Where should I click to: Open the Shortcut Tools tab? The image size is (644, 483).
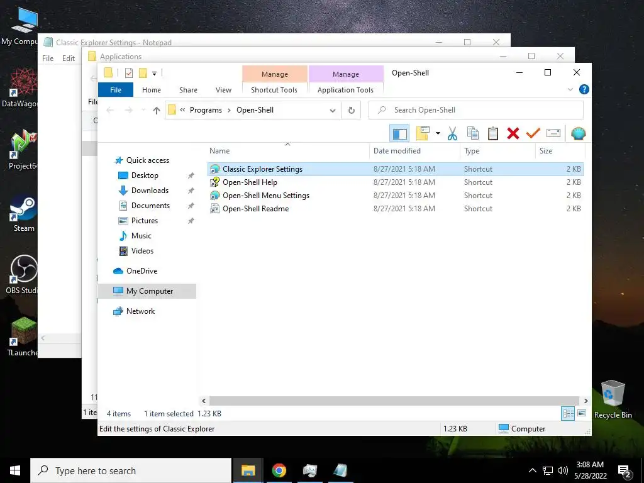[274, 89]
